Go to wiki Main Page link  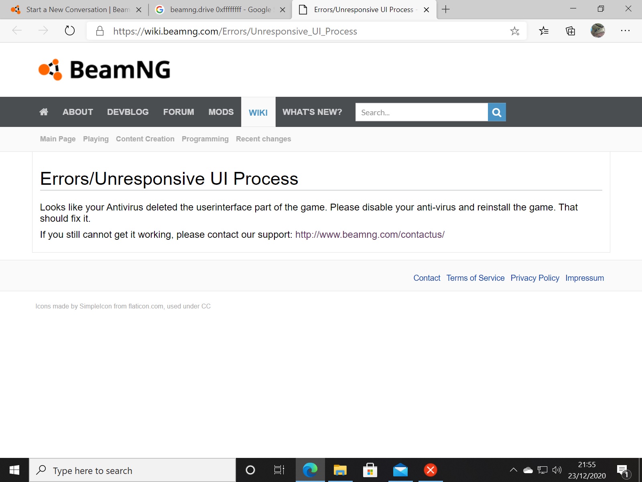[58, 139]
